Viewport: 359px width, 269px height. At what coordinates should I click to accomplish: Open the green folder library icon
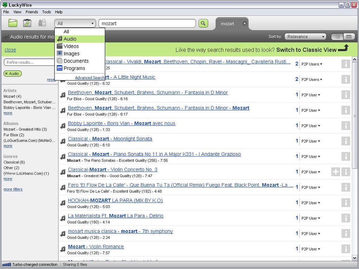click(13, 23)
